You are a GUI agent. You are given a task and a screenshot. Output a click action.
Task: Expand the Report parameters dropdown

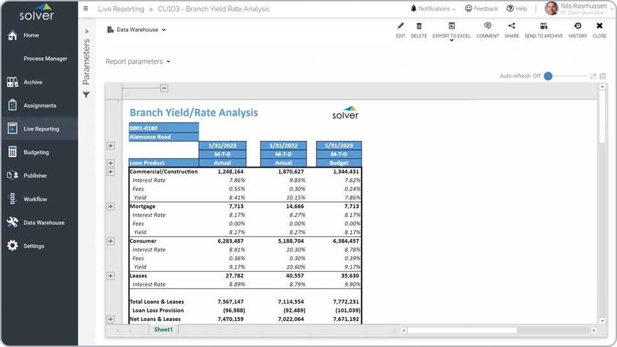pos(138,62)
